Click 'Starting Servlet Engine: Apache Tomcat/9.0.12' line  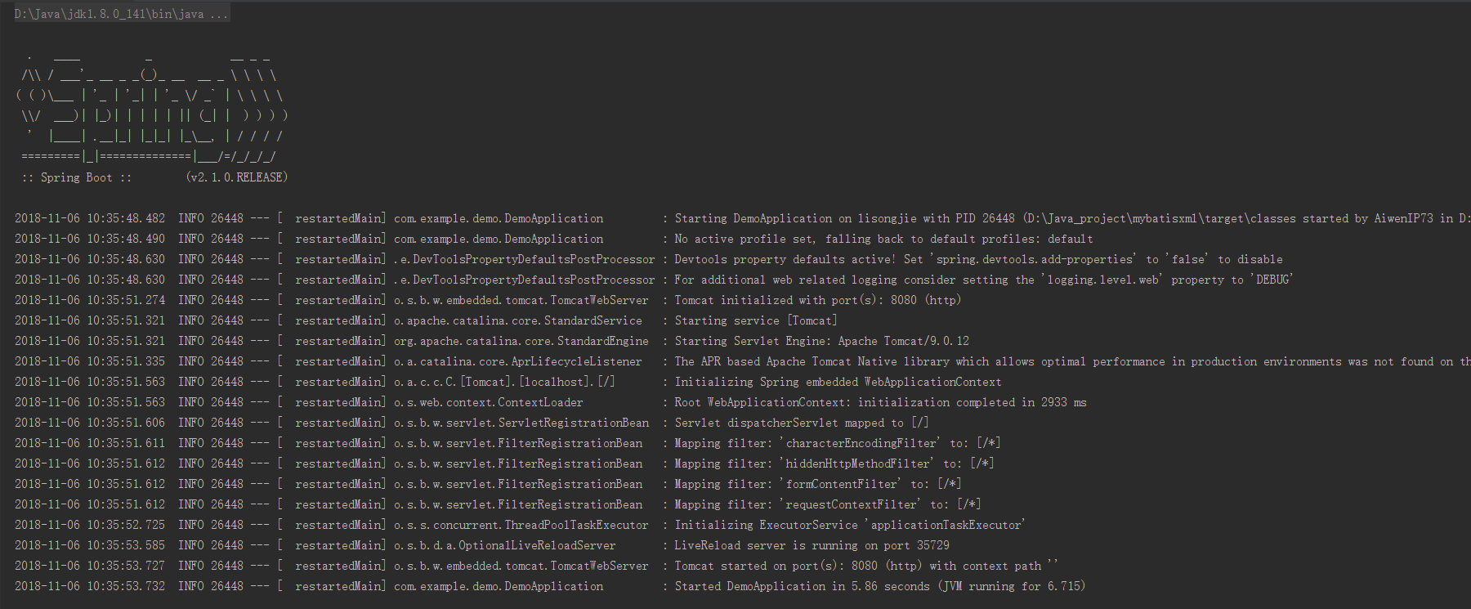coord(821,341)
